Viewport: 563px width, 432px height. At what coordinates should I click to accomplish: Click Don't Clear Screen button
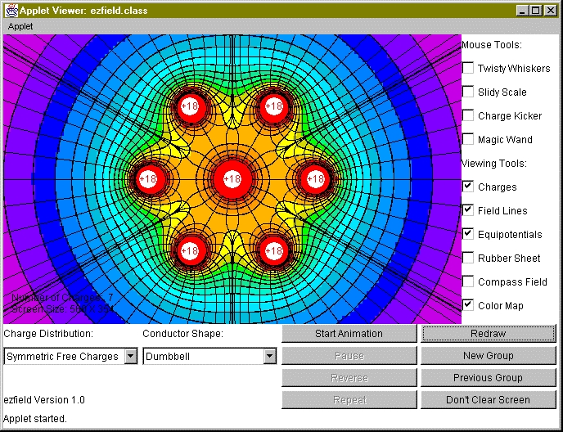click(x=488, y=400)
